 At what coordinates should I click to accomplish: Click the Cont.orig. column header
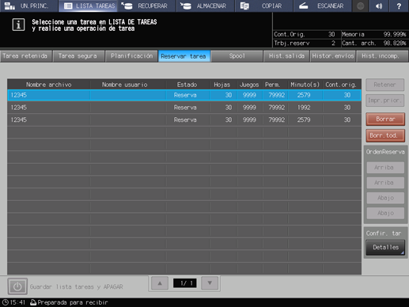point(341,85)
